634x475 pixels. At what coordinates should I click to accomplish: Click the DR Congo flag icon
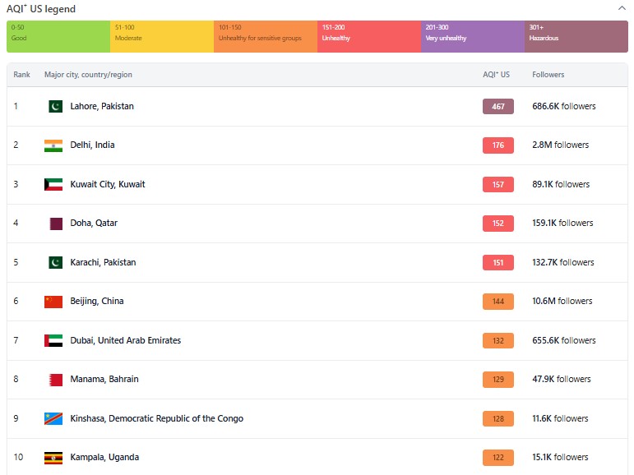click(53, 418)
